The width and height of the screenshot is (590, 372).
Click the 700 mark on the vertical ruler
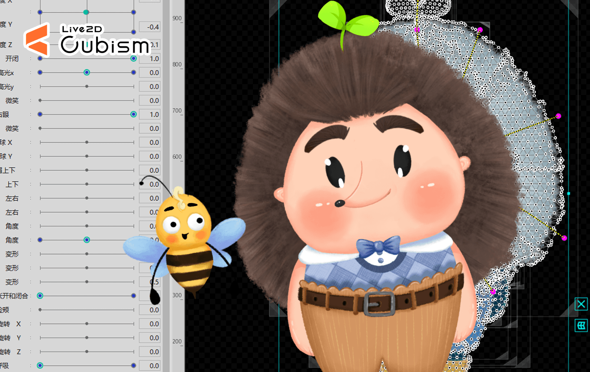click(177, 111)
